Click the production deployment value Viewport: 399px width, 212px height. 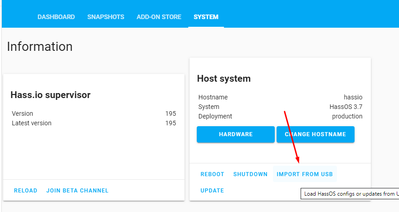click(347, 116)
